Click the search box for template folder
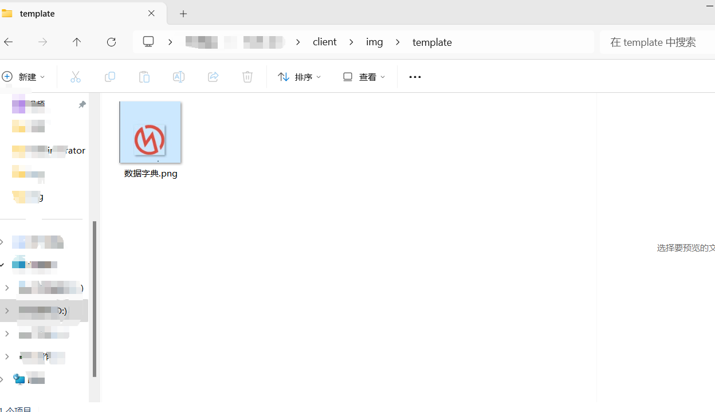Viewport: 715px width, 412px height. tap(659, 42)
